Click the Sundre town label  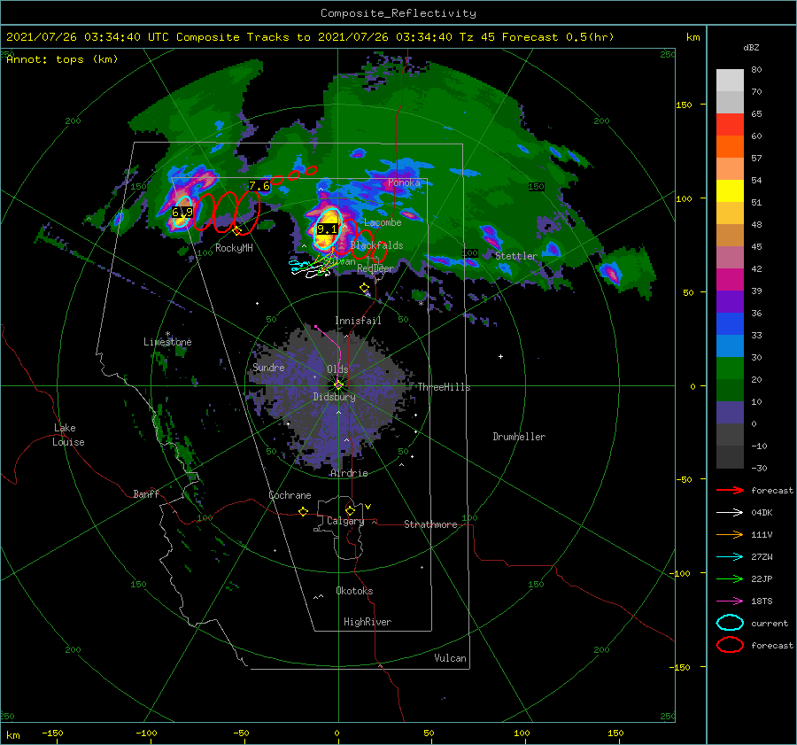click(268, 367)
